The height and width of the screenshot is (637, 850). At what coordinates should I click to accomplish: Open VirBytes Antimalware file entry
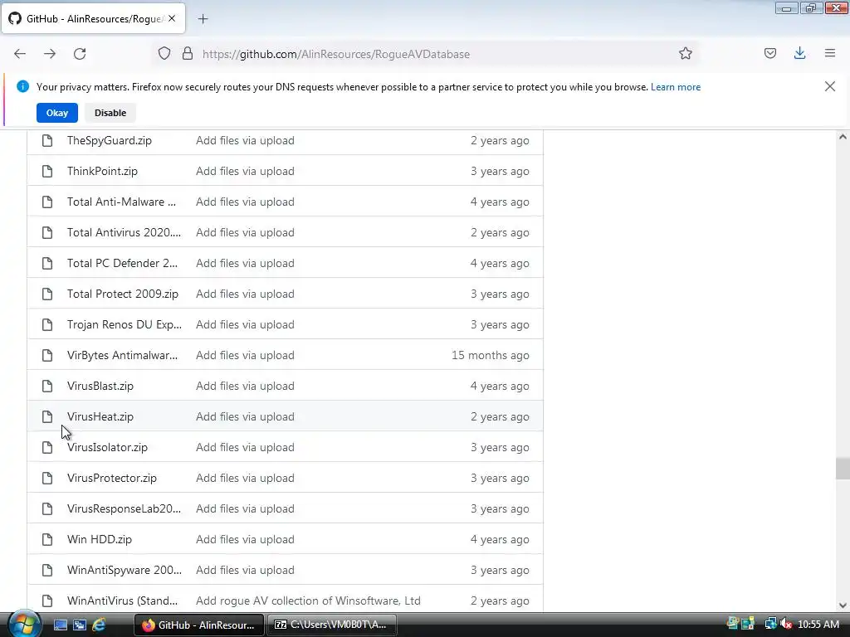123,355
